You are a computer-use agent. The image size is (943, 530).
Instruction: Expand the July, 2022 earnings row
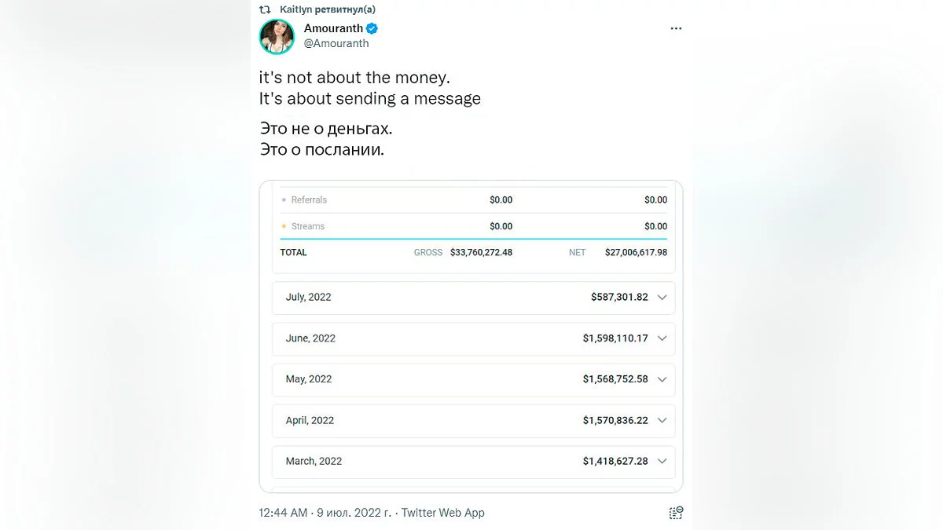click(x=662, y=298)
